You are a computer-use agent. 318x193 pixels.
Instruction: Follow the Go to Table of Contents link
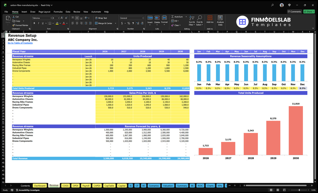pyautogui.click(x=20, y=43)
